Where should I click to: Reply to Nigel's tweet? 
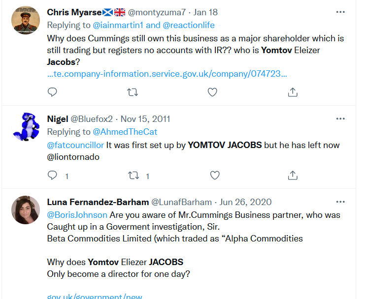(52, 175)
